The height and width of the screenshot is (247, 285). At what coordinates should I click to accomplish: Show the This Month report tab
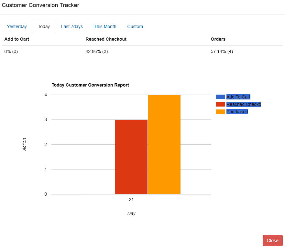click(105, 26)
